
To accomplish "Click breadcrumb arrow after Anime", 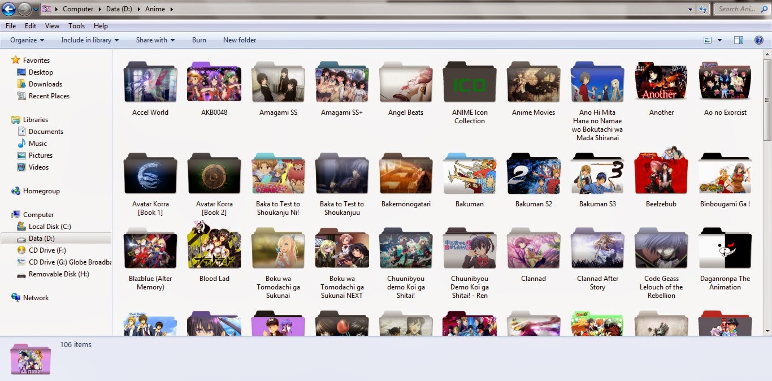I will click(171, 9).
